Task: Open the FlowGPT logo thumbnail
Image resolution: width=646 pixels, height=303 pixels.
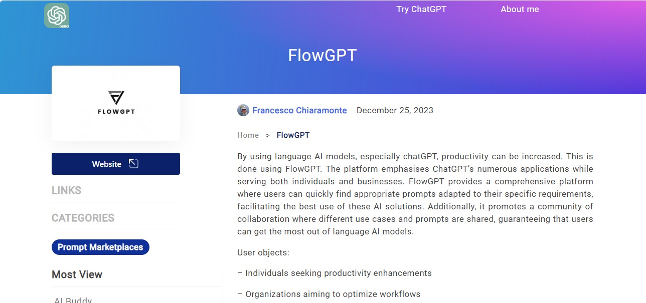Action: click(x=116, y=103)
